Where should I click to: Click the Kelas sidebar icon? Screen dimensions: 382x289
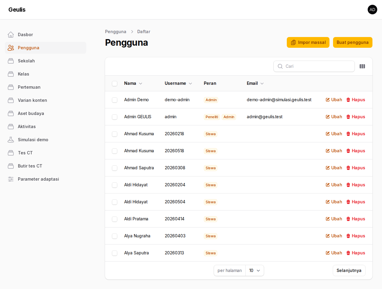(x=11, y=74)
